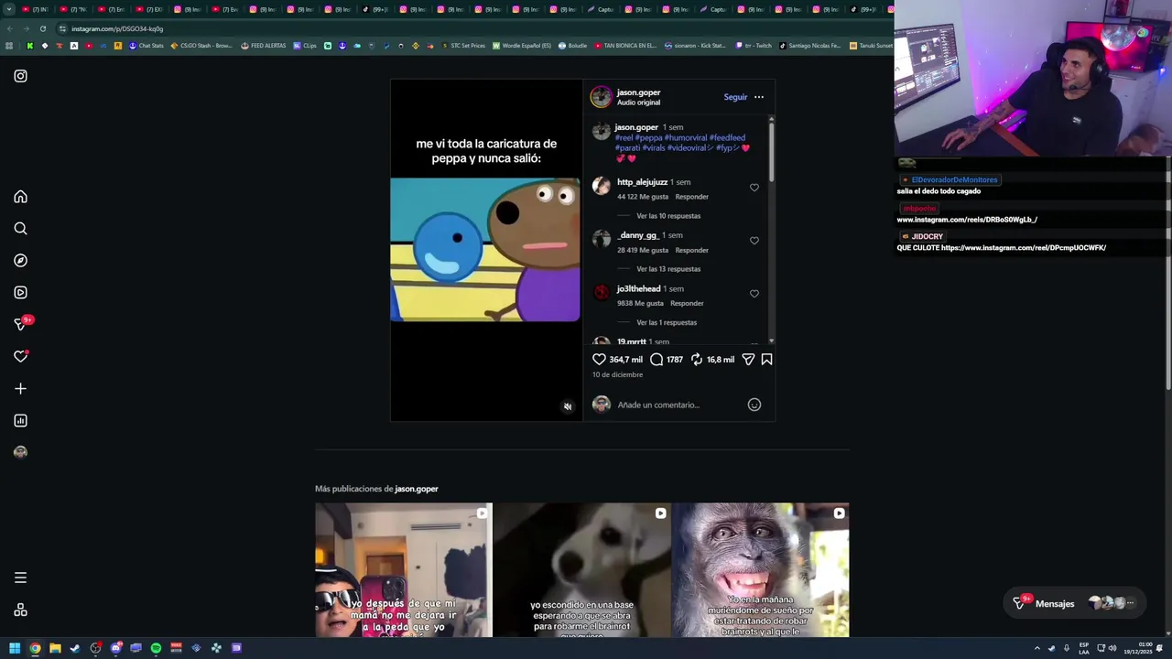Viewport: 1172px width, 659px height.
Task: Open 'FEED ALERTAS' bookmark
Action: 264,46
